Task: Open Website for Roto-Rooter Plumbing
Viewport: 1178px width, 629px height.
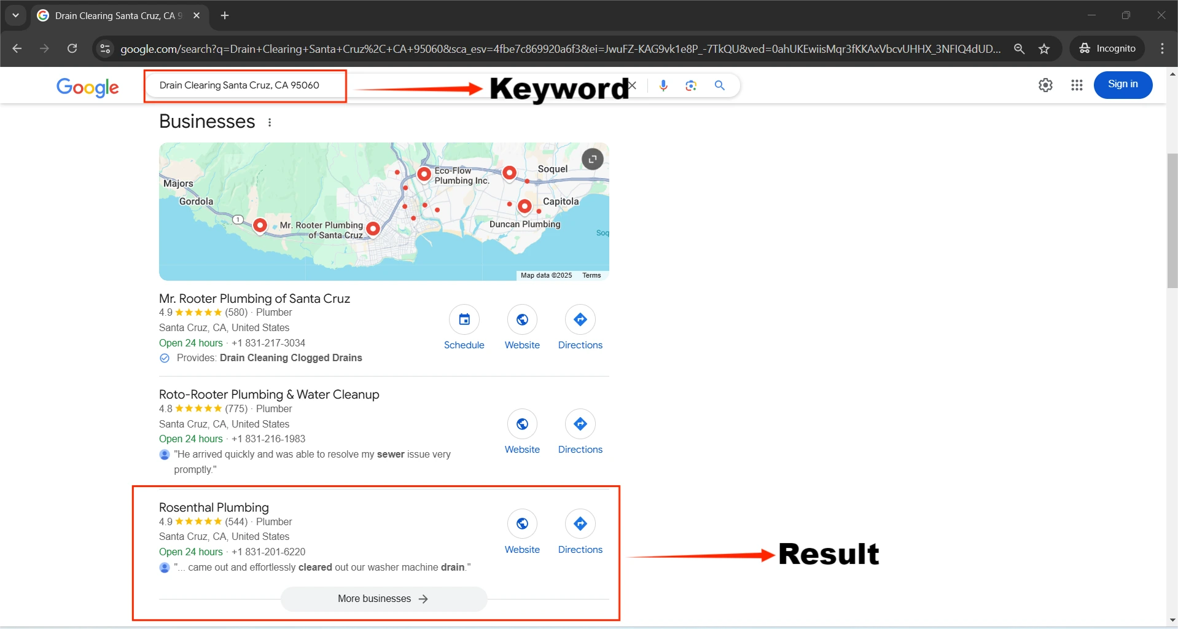Action: (522, 424)
